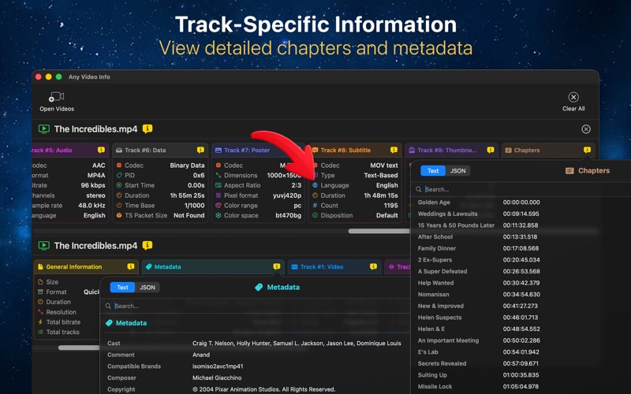Select the Missile Lock chapter
The width and height of the screenshot is (631, 394).
click(519, 387)
